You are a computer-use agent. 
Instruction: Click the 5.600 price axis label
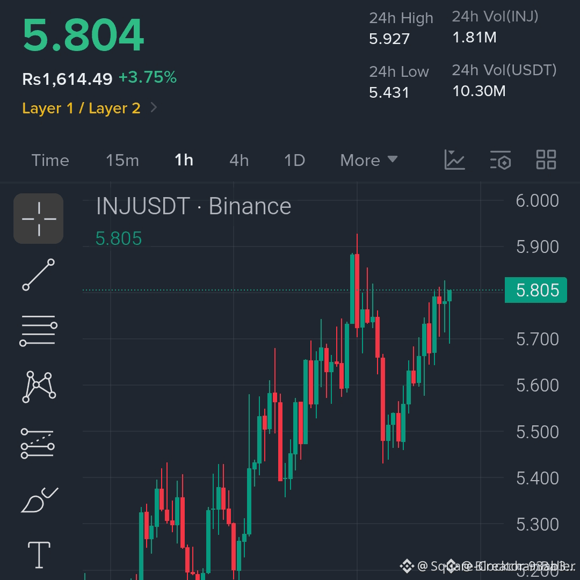537,386
